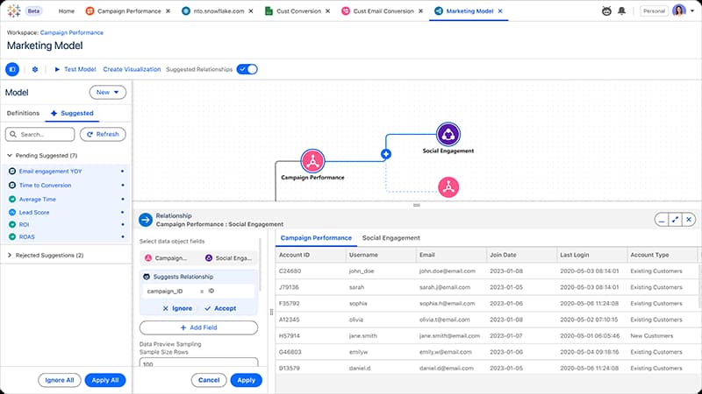This screenshot has width=702, height=394.
Task: Click the model Search input field
Action: coord(40,134)
